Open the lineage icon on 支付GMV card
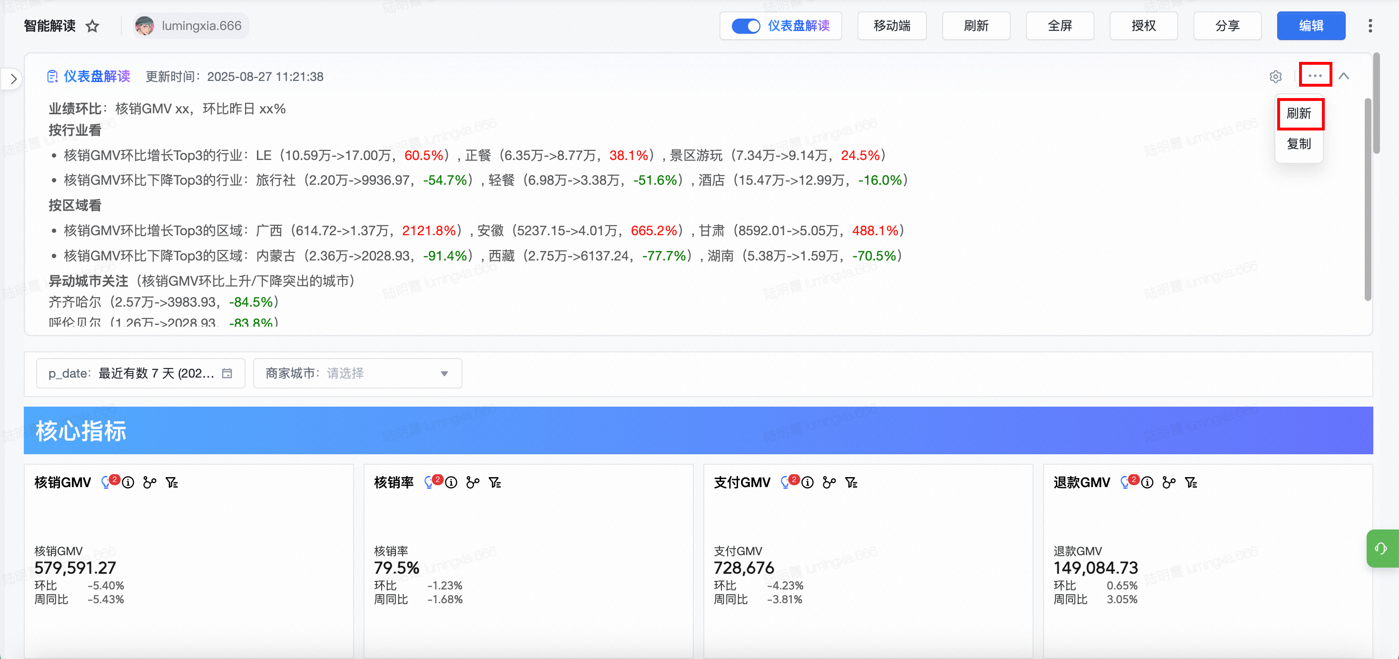1399x659 pixels. [x=829, y=482]
